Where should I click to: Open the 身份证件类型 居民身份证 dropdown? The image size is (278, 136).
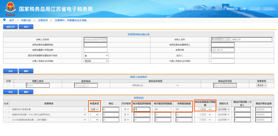point(155,85)
